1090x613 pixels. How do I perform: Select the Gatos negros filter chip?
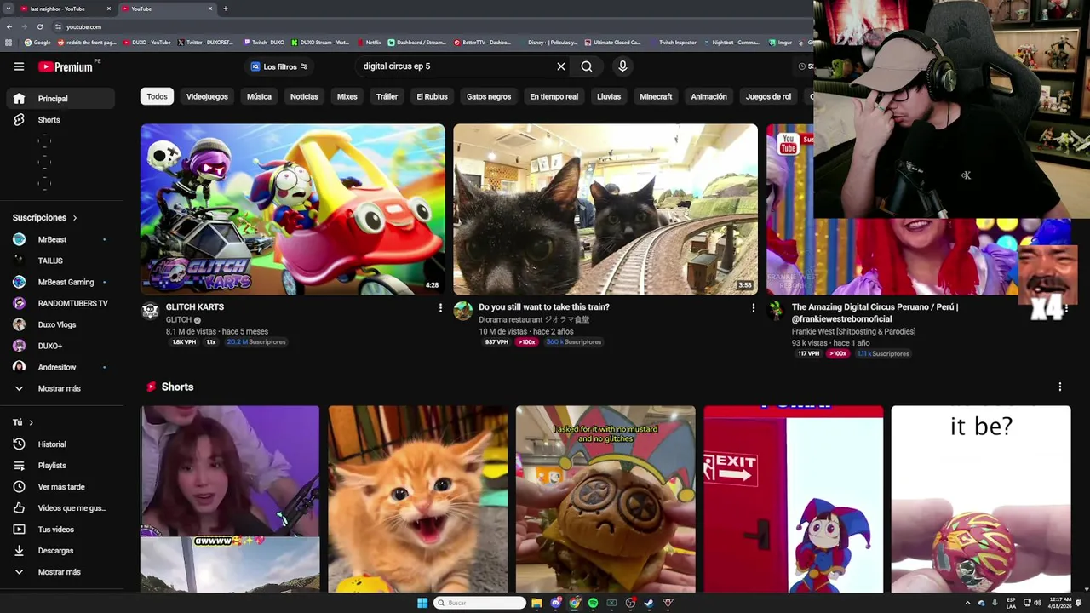click(x=489, y=97)
